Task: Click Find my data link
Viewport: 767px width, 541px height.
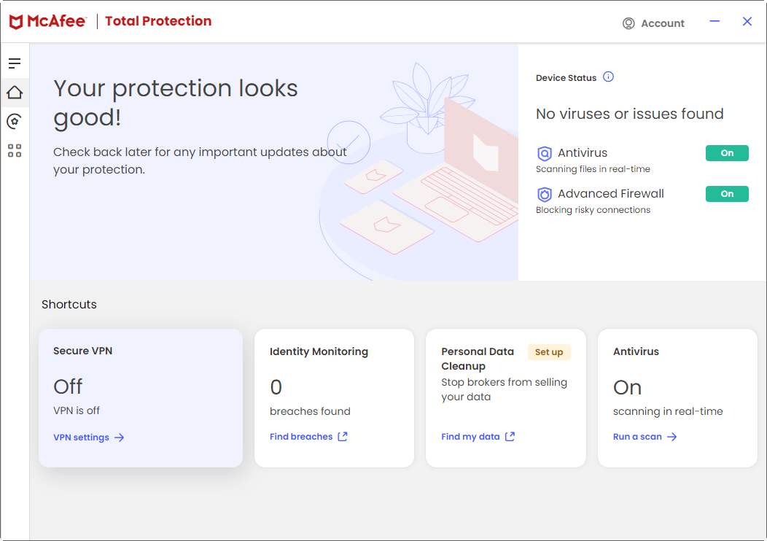Action: point(478,437)
